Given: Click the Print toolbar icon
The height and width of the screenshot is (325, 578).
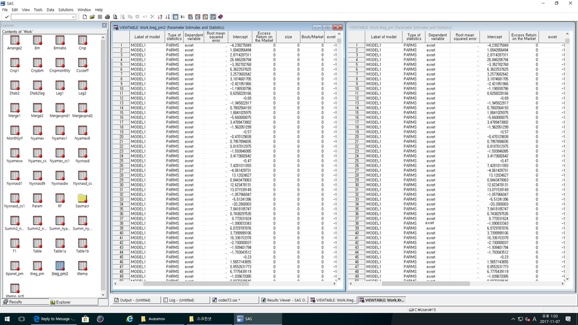Looking at the screenshot, I should (108, 17).
